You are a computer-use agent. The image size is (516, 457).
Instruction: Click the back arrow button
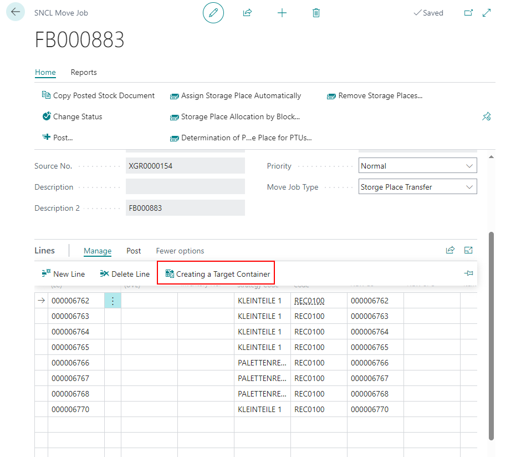(15, 12)
